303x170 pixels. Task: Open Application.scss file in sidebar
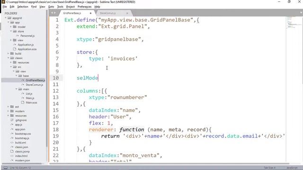coord(27,49)
